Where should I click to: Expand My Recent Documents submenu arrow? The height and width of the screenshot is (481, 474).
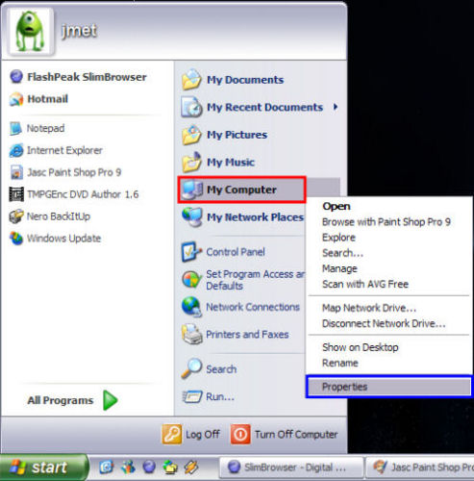336,107
